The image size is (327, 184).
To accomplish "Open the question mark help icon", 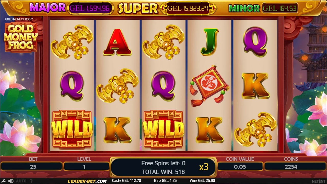I will (31, 181).
